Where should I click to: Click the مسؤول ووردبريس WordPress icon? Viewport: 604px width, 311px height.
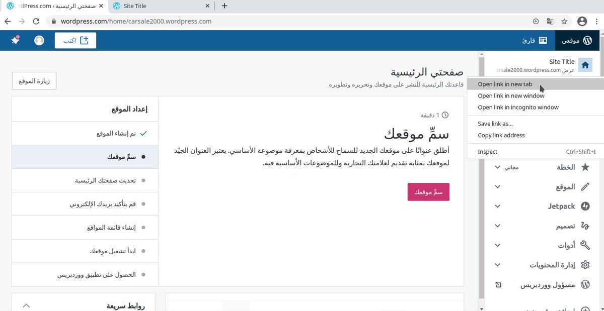coord(585,285)
